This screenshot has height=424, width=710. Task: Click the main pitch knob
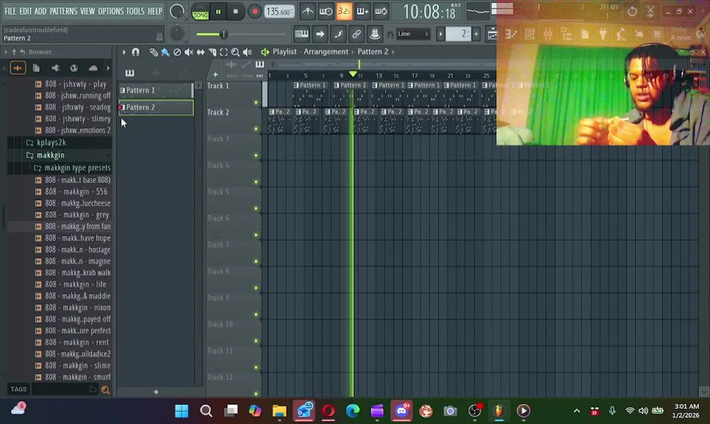click(177, 34)
